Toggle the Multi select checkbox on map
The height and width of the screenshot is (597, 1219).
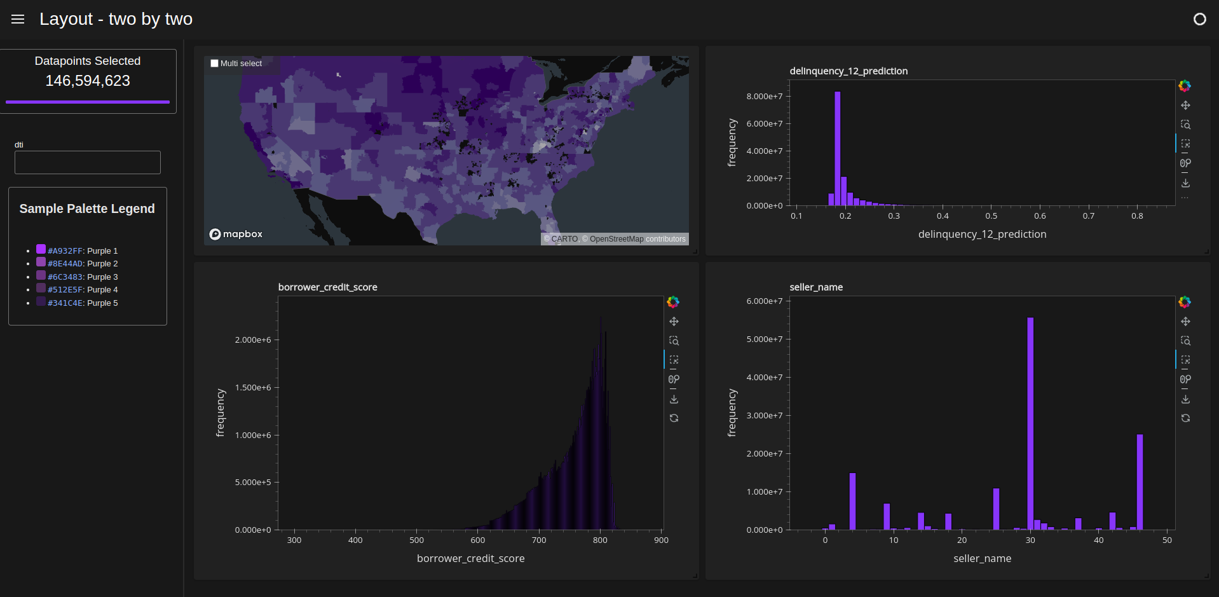point(215,64)
